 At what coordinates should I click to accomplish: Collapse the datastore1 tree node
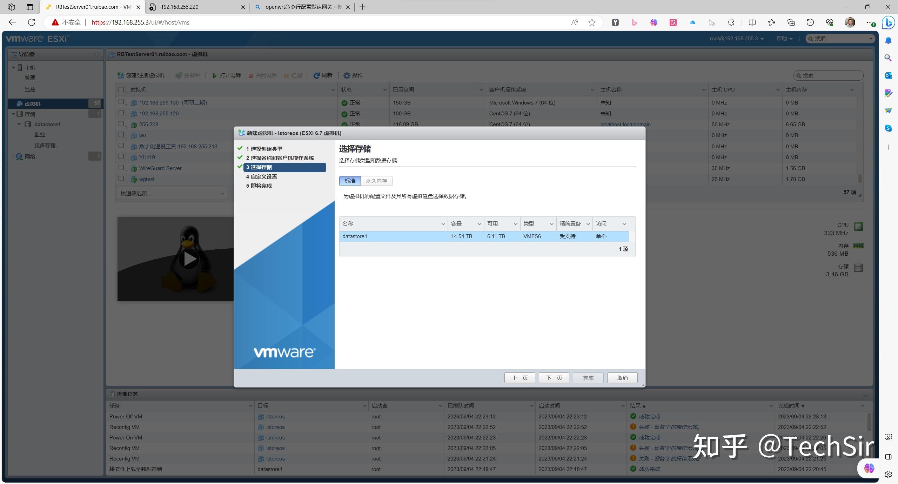coord(19,125)
